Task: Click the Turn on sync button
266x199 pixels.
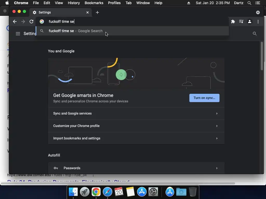Action: (204, 98)
